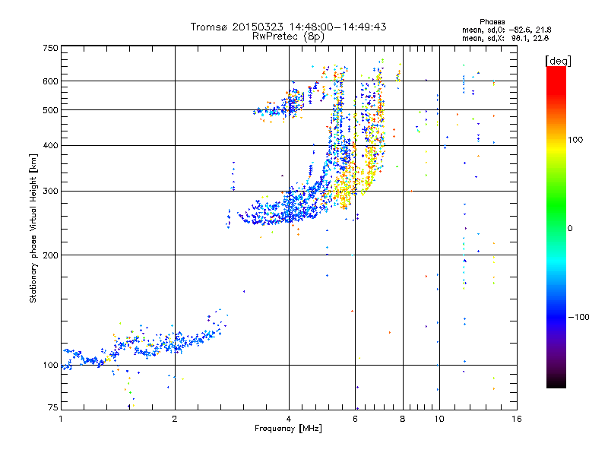Click the yellow-orange X-mode trace near 6 MHz
608x456 pixels.
pos(345,190)
